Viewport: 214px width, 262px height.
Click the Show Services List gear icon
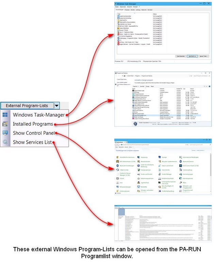click(5, 142)
